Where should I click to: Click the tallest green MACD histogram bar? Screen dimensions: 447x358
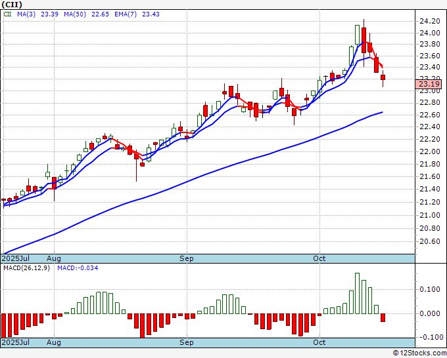tap(357, 294)
